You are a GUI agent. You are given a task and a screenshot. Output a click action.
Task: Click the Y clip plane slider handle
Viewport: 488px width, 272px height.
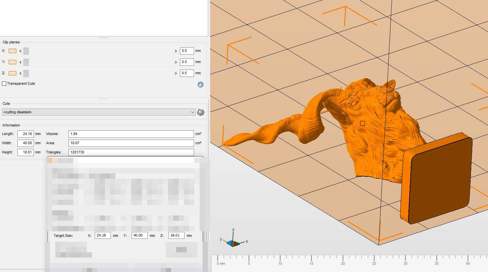pos(26,62)
